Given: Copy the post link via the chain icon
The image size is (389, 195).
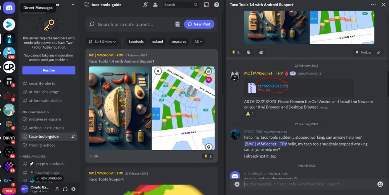Looking at the screenshot, I should pos(379,53).
